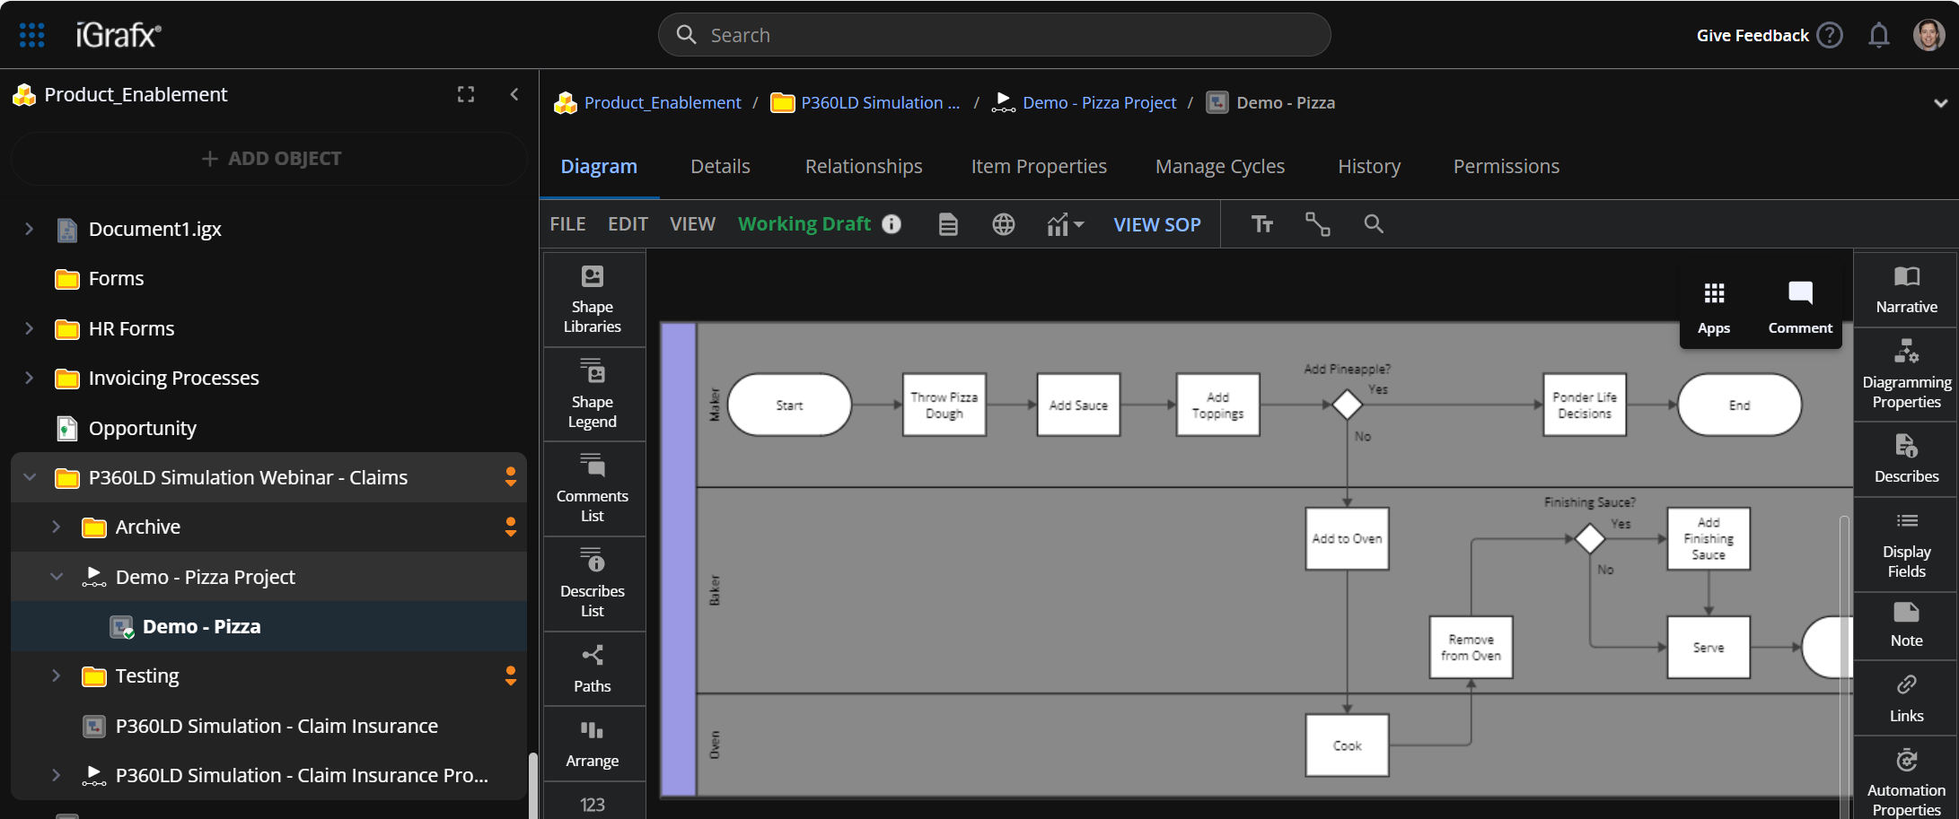The image size is (1959, 819).
Task: Click into the Search field
Action: 994,35
